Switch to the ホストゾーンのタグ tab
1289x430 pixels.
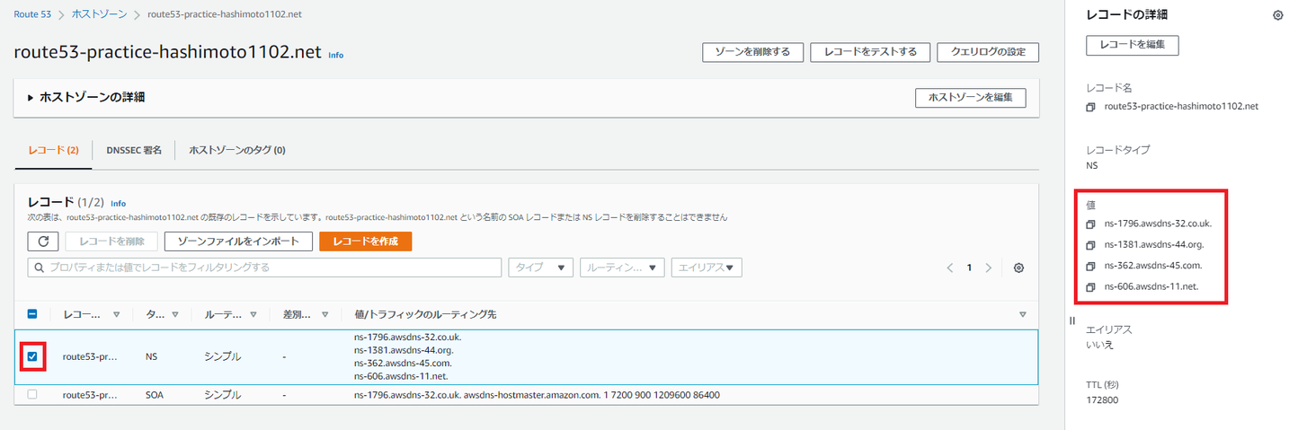tap(236, 151)
